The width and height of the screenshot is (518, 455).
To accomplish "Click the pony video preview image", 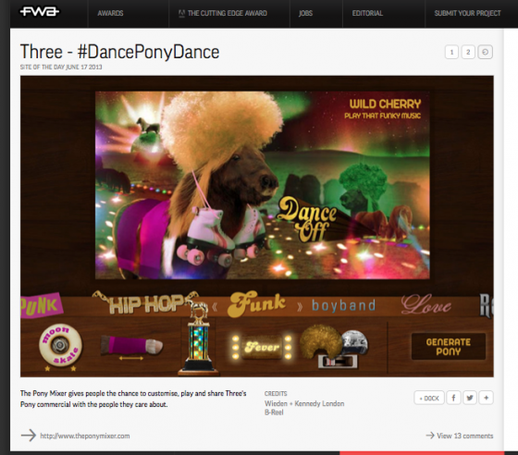I will click(263, 185).
